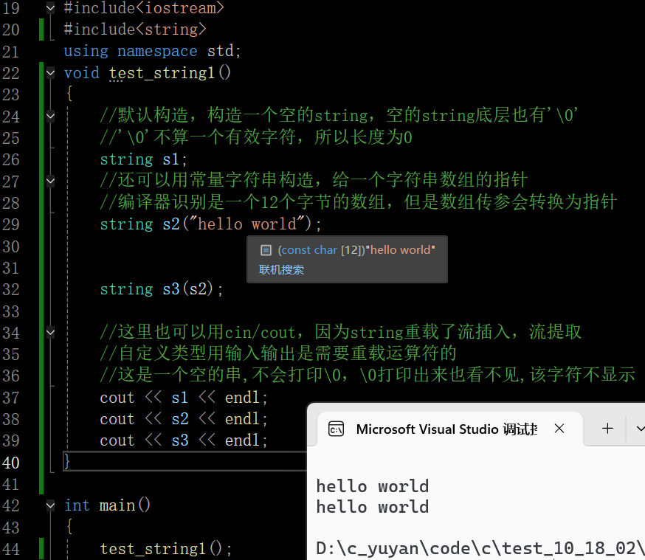Screen dimensions: 645x560
Task: Click "string s1;" on line 26
Action: tap(144, 159)
